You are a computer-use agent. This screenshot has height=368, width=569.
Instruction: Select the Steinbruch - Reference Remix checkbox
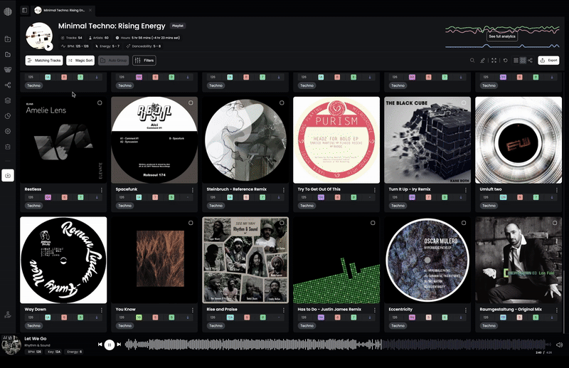[x=282, y=102]
